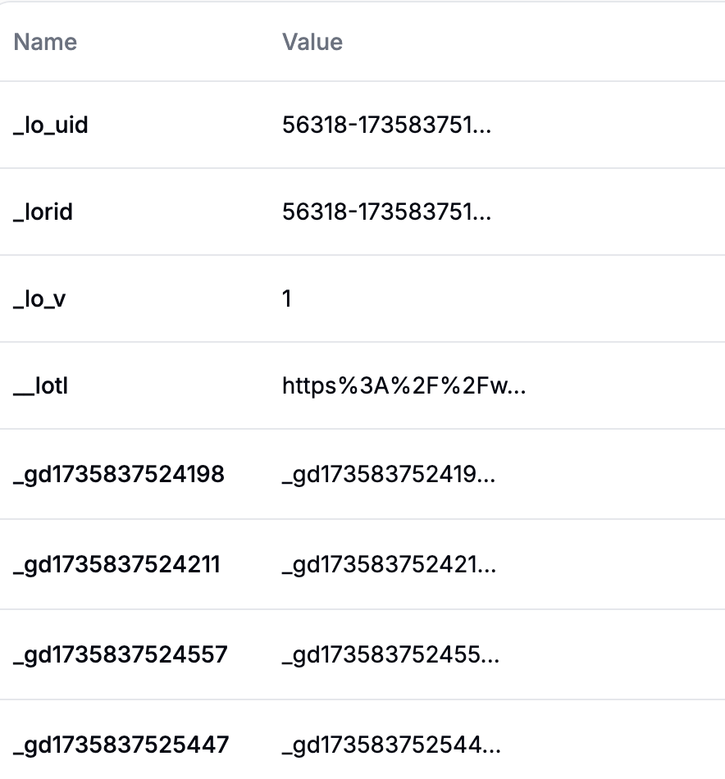Select the _gd1735837524557 name cell
The width and height of the screenshot is (725, 779).
coord(120,654)
